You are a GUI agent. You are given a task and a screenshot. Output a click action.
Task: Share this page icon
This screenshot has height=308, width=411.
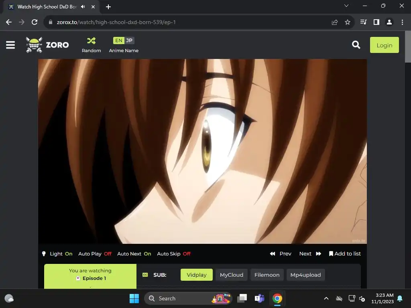click(335, 22)
